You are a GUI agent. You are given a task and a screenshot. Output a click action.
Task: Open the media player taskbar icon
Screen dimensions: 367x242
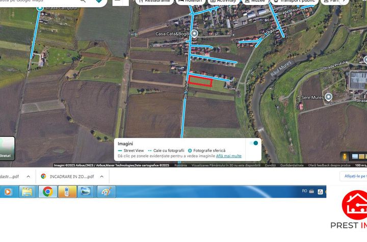(x=8, y=192)
